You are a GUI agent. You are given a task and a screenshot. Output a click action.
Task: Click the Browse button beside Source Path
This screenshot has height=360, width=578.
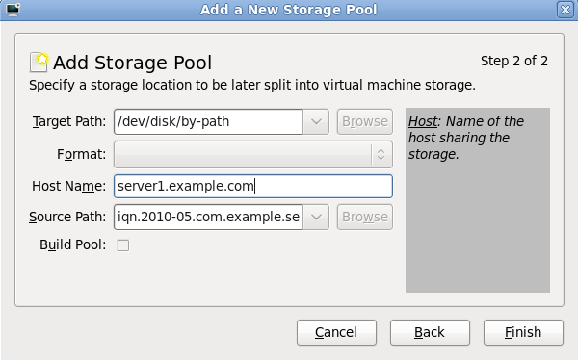click(365, 217)
